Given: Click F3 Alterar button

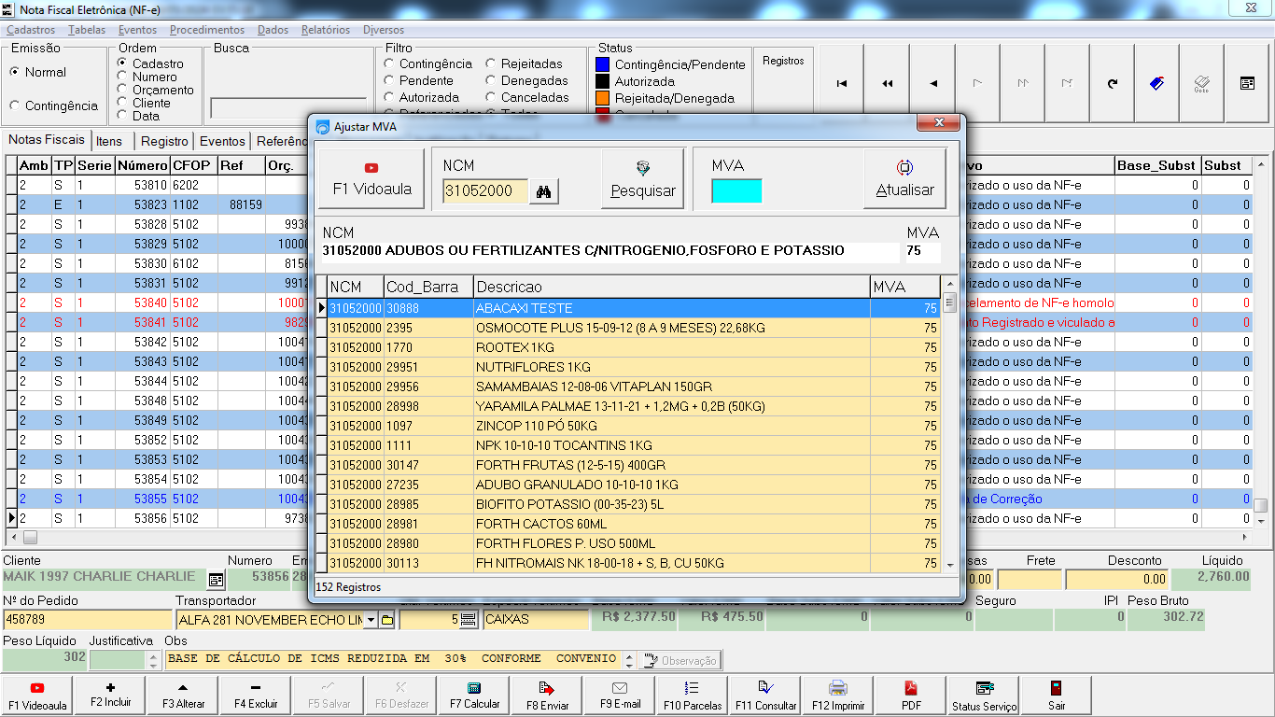Looking at the screenshot, I should (183, 696).
